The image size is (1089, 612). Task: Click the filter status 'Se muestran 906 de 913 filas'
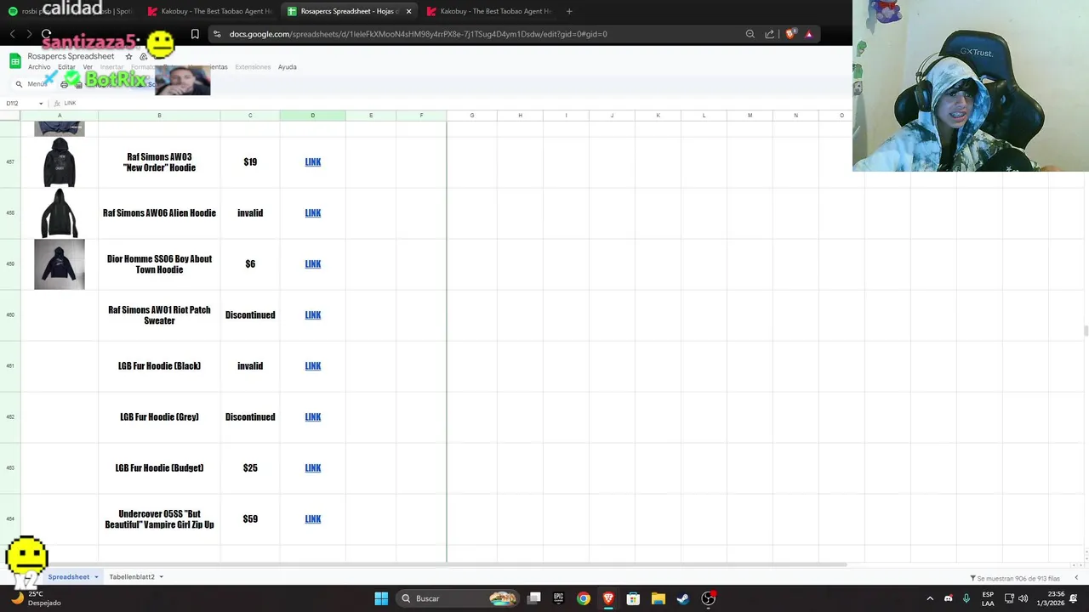click(x=1015, y=578)
